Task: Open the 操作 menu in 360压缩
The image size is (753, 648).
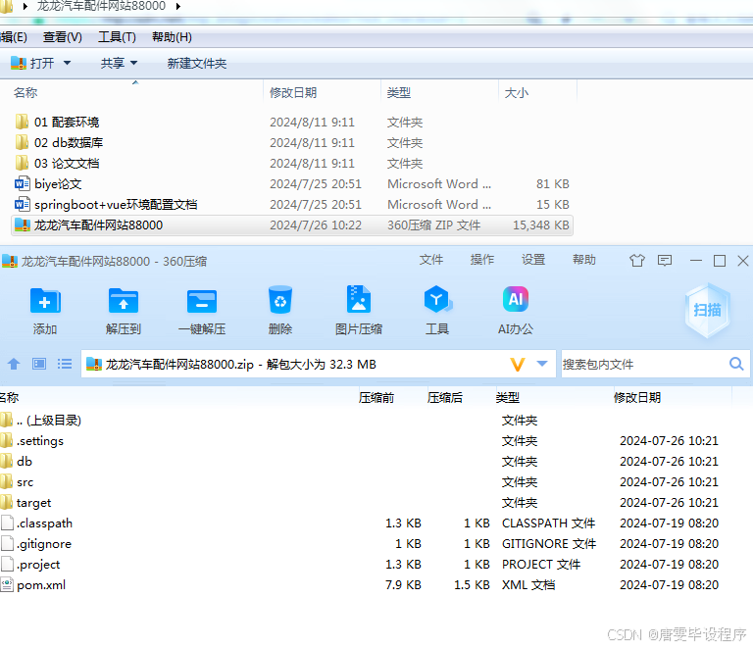Action: tap(482, 260)
